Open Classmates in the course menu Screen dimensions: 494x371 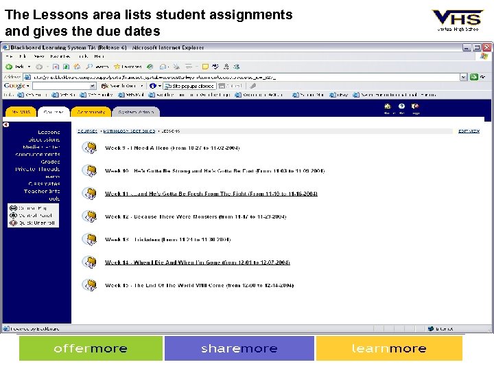(44, 183)
